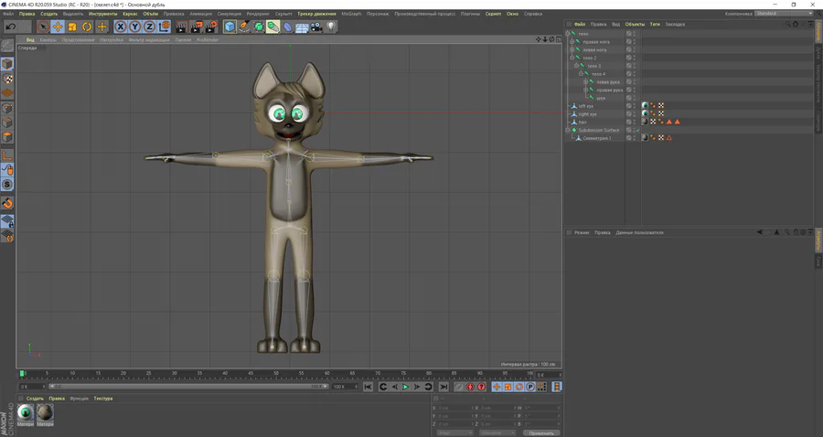Click the Camera object icon in toolbar

(x=316, y=27)
